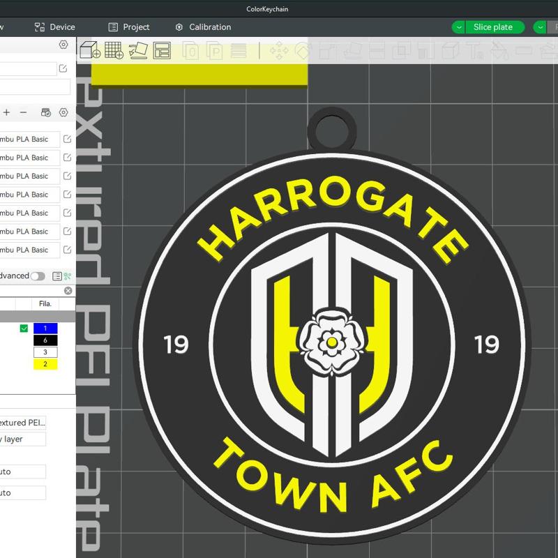558x558 pixels.
Task: Click the printer settings gear icon
Action: [63, 45]
